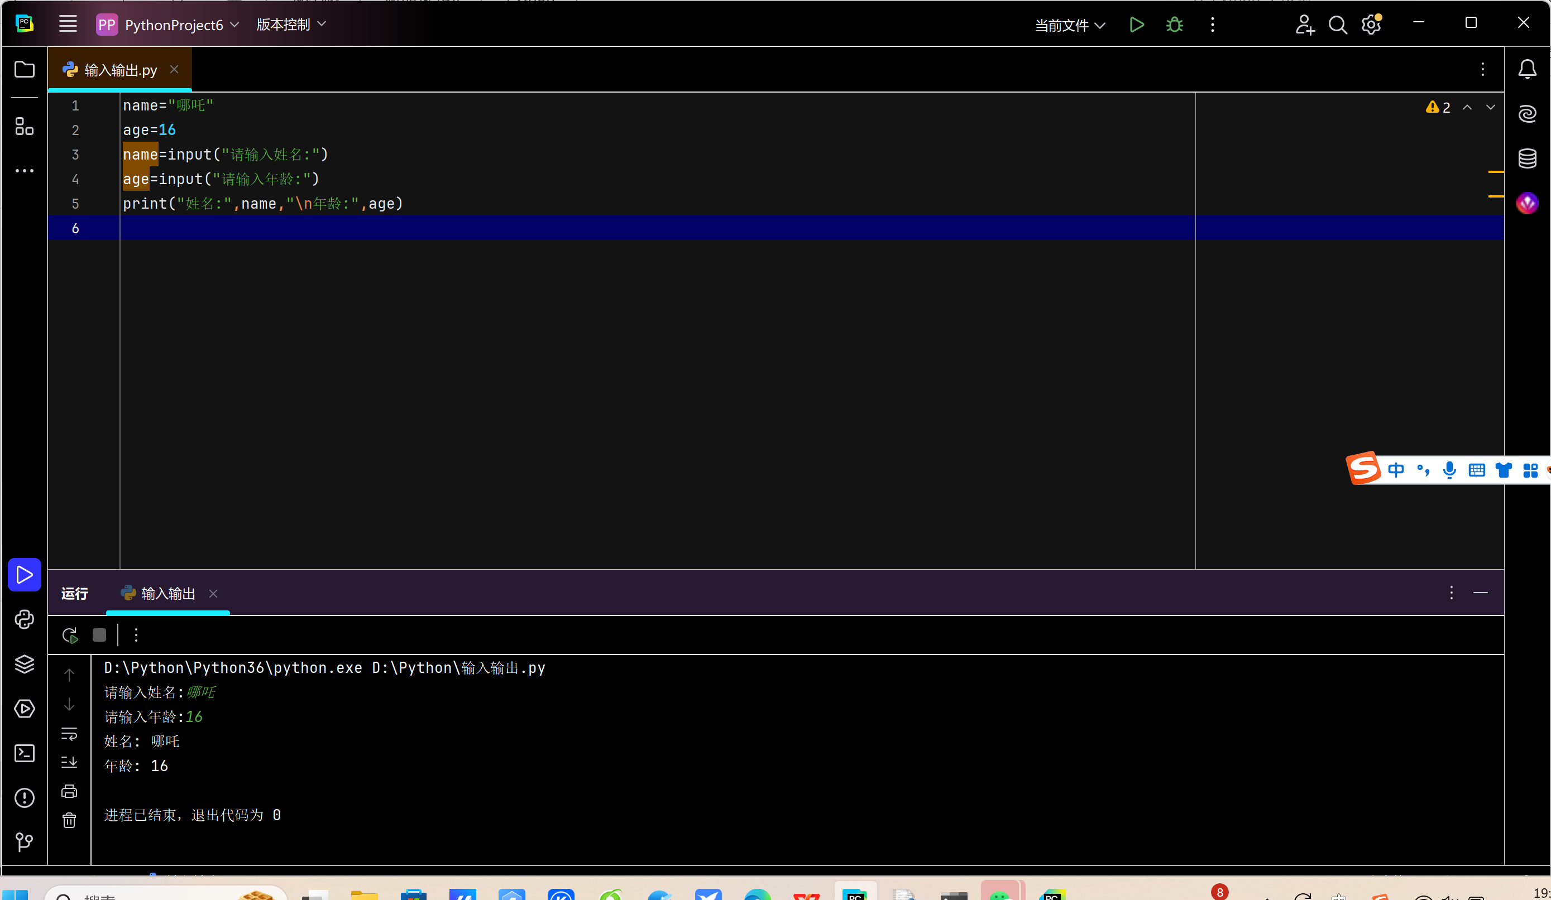Start debugging with the bug icon

(1174, 25)
